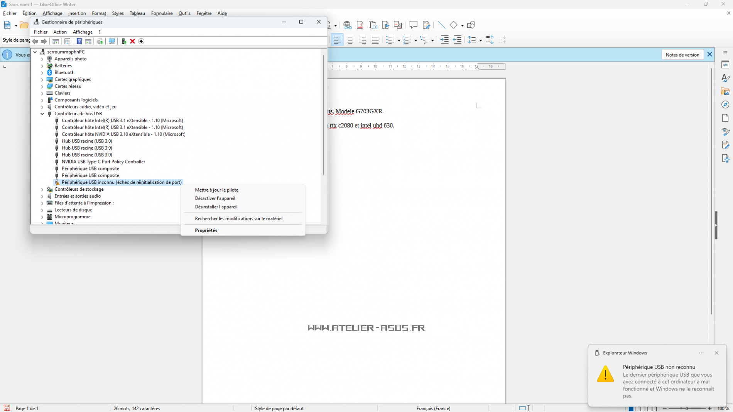This screenshot has width=733, height=412.
Task: Dismiss the USB non reconnu notification
Action: (716, 353)
